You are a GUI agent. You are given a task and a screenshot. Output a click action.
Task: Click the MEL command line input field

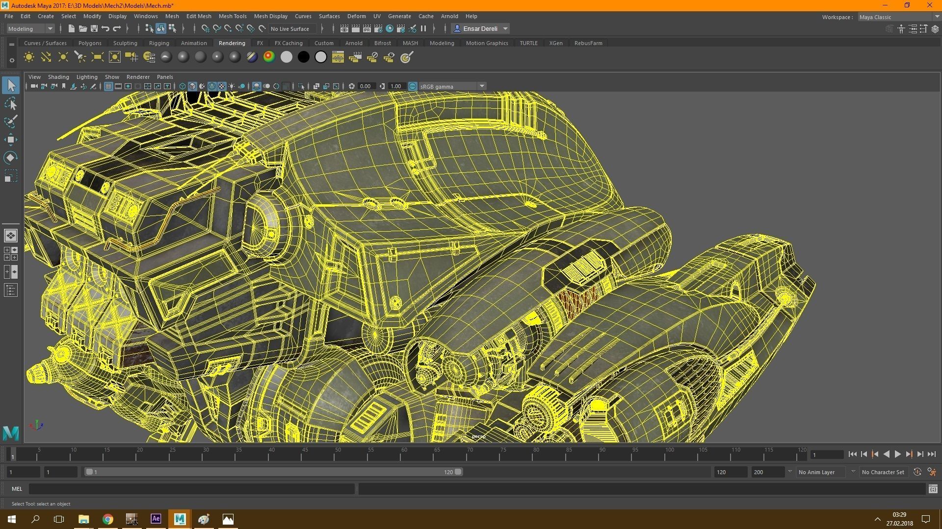(191, 489)
